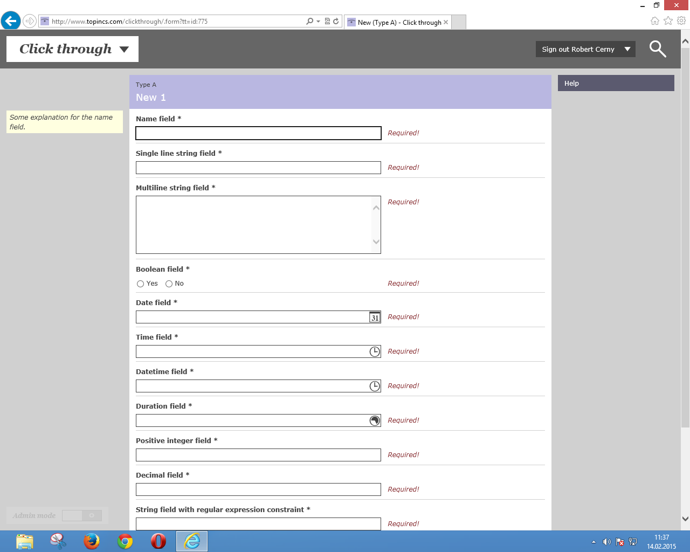Refresh the page in the address bar
The height and width of the screenshot is (552, 690).
(x=336, y=22)
